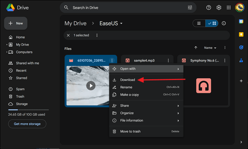Open Drive Settings gear icon
Viewport: 248px width, 149px height.
pos(219,7)
